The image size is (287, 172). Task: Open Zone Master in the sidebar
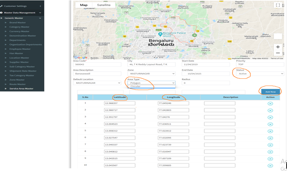17,80
